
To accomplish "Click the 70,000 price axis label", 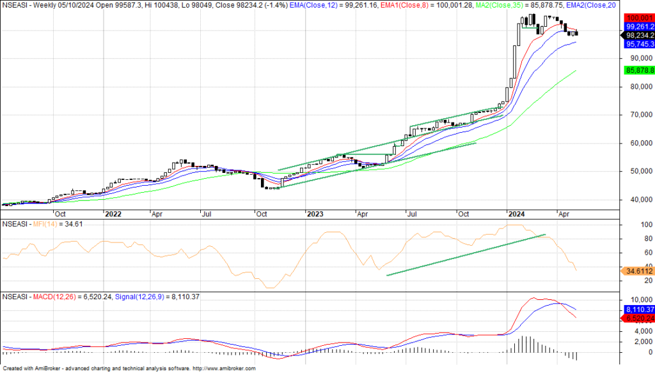I will tap(636, 115).
